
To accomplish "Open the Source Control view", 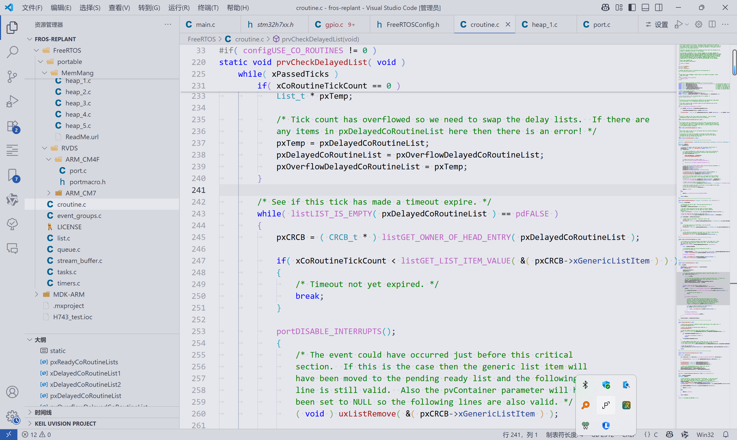I will tap(12, 76).
